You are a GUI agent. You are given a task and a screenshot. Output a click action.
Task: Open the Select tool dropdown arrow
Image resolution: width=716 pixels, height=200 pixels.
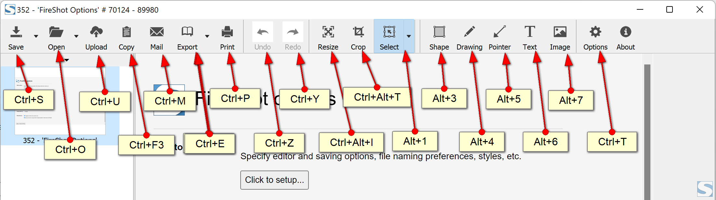tap(409, 36)
